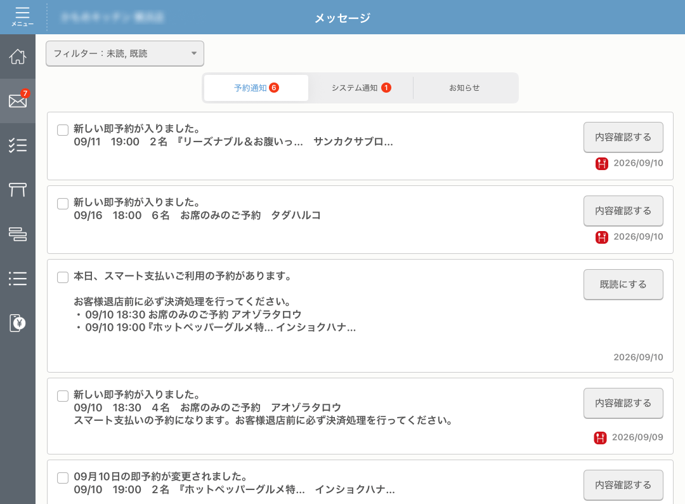Check the box for 即予約が変更されました message
The width and height of the screenshot is (685, 504).
tap(63, 478)
